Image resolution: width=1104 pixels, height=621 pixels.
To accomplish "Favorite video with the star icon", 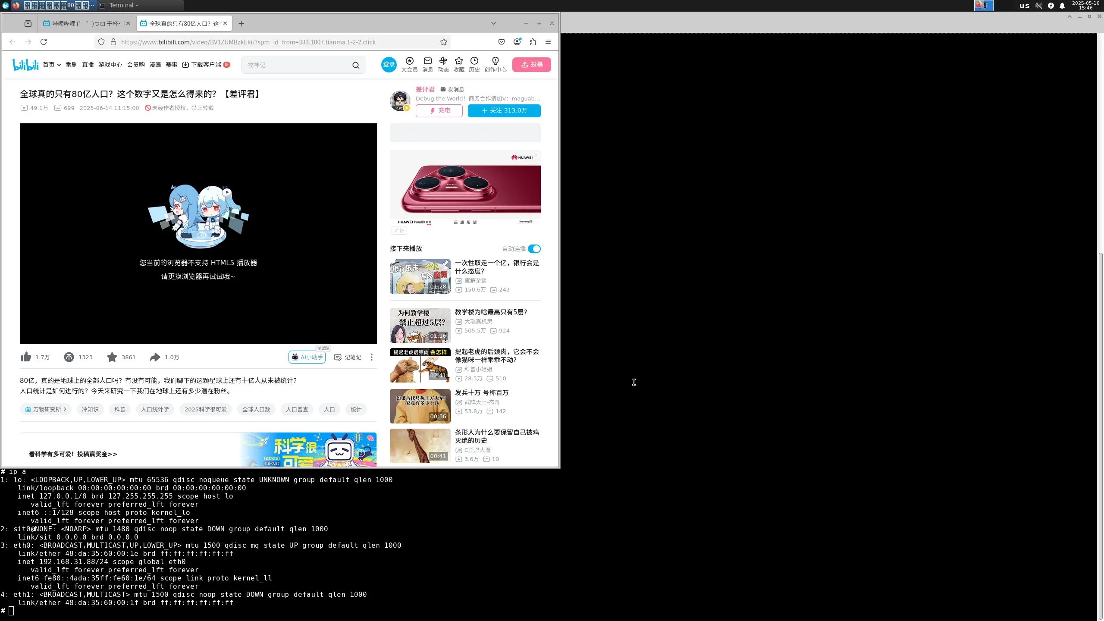I will coord(112,357).
